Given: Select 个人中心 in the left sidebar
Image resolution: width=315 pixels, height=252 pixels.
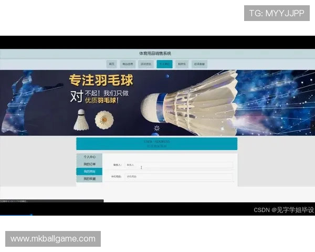Looking at the screenshot, I should click(x=89, y=157).
